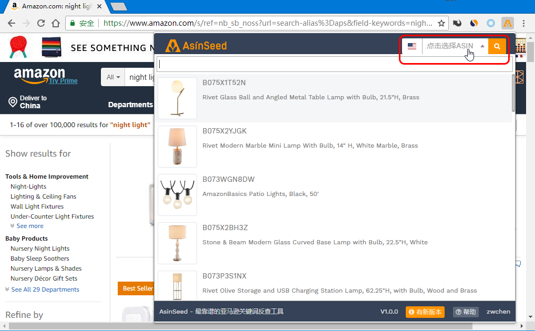Open the Departments menu
535x331 pixels.
[x=130, y=105]
